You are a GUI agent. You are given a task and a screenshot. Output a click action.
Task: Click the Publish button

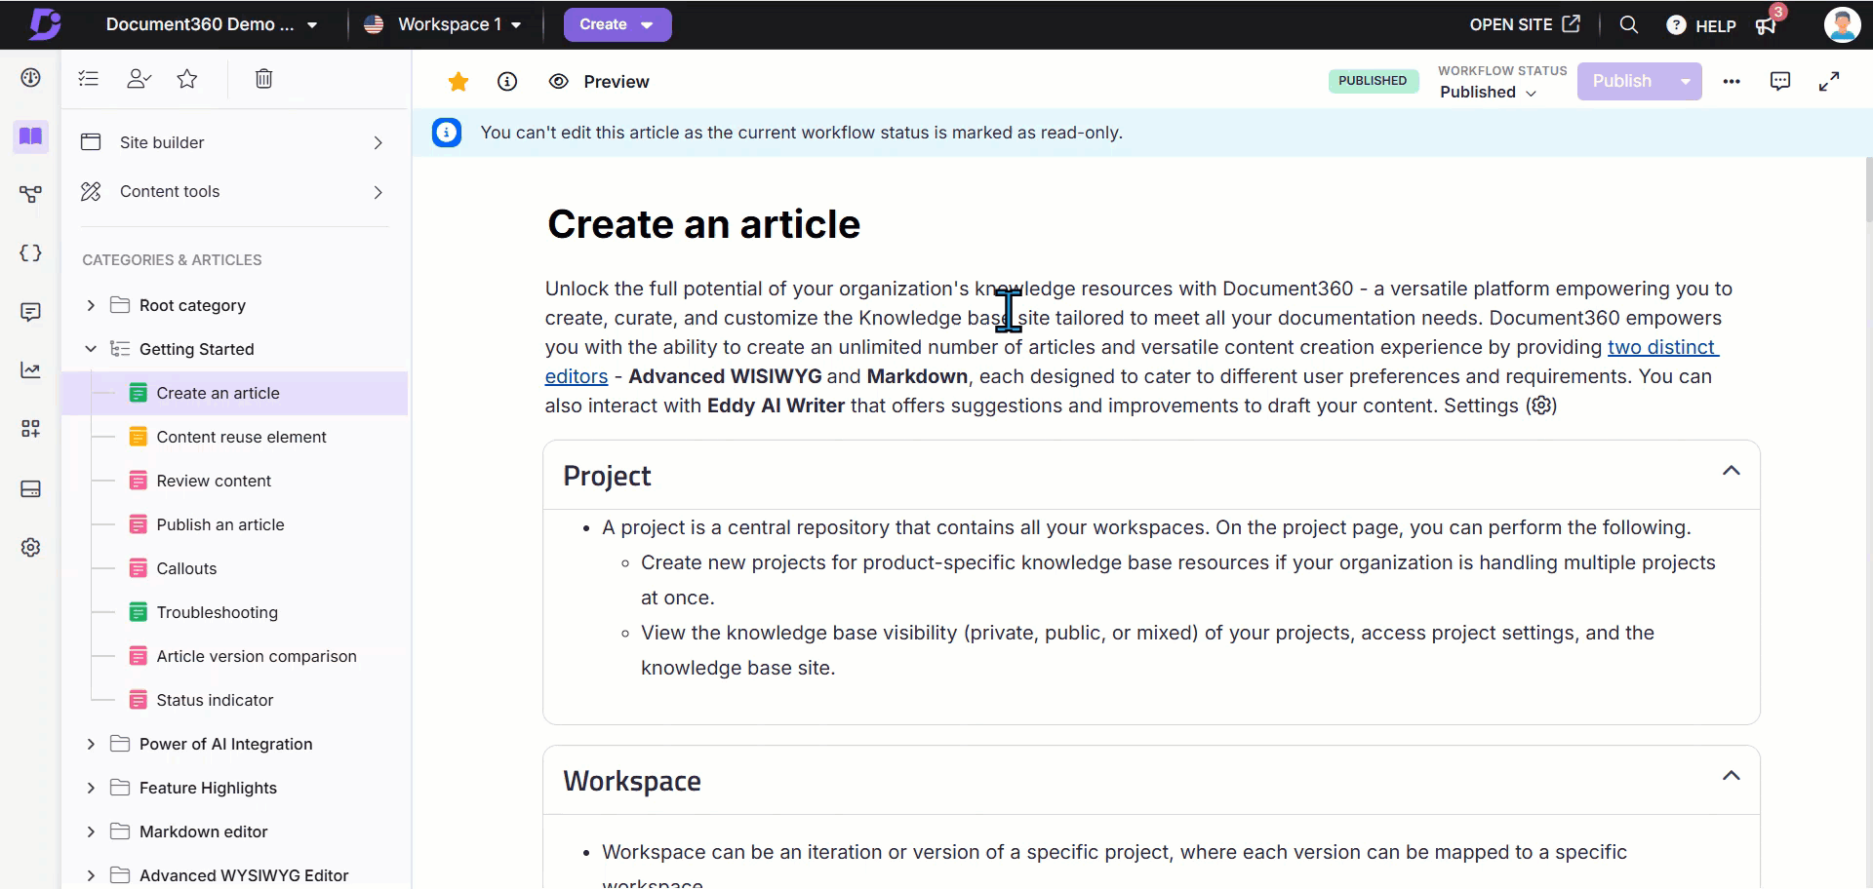click(1622, 82)
